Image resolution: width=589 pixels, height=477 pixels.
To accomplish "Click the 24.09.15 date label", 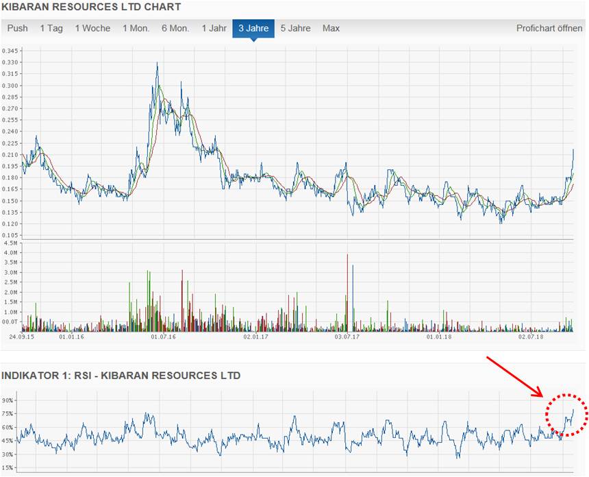I will pyautogui.click(x=21, y=337).
